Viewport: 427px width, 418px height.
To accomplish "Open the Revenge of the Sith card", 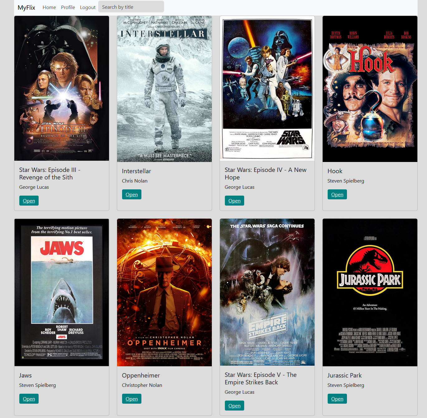I will [x=29, y=201].
